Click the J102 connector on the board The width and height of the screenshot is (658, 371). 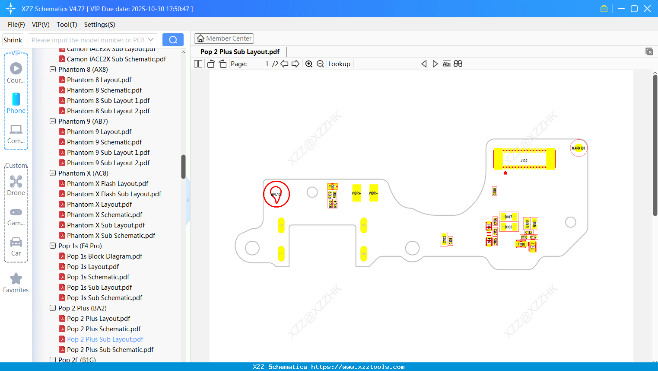(x=524, y=159)
